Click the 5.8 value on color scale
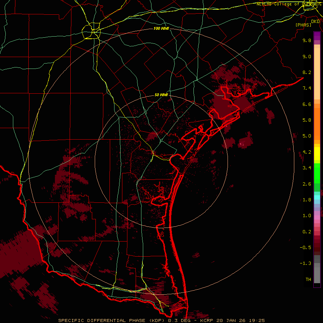This screenshot has height=323, width=323. 307,120
